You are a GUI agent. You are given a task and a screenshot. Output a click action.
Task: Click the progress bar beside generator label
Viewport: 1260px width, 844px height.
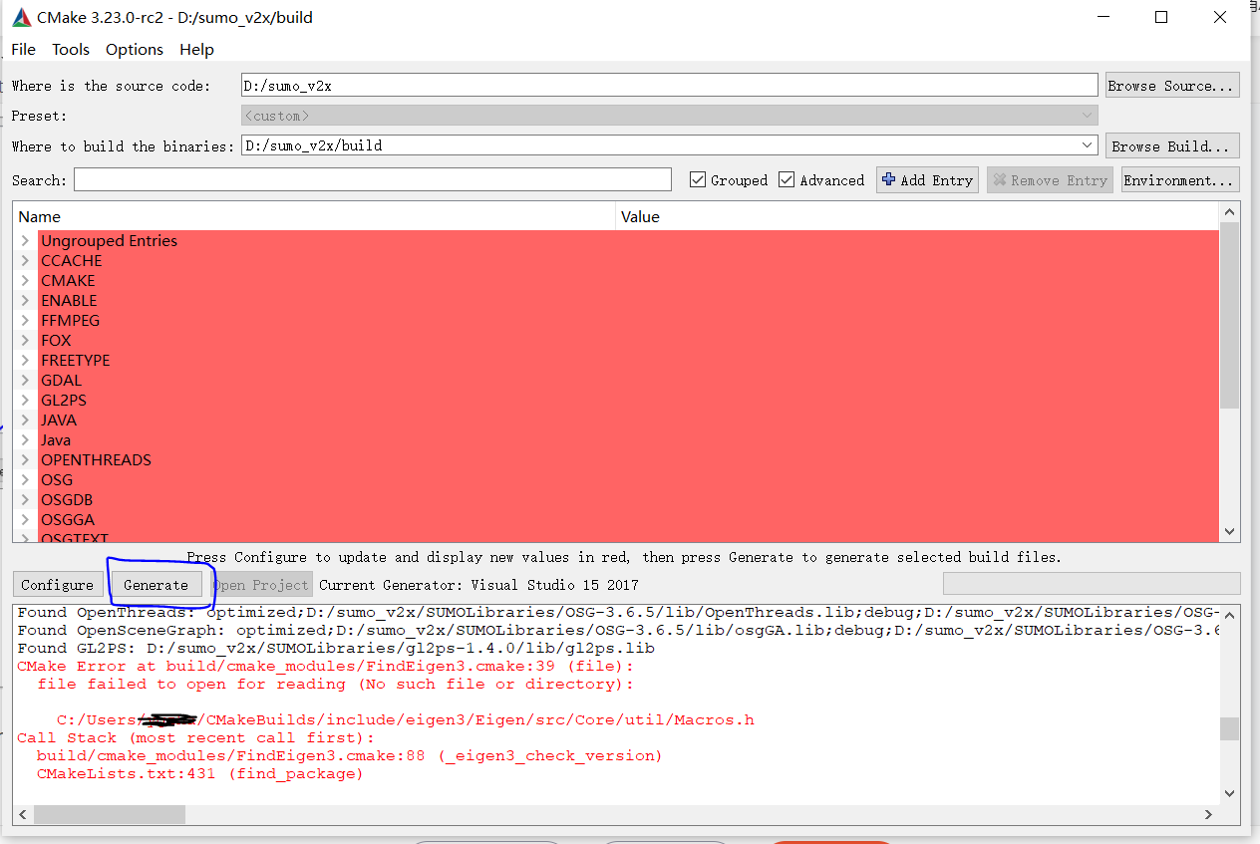1092,584
